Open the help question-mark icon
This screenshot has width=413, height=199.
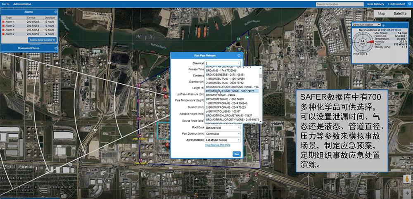click(x=409, y=4)
